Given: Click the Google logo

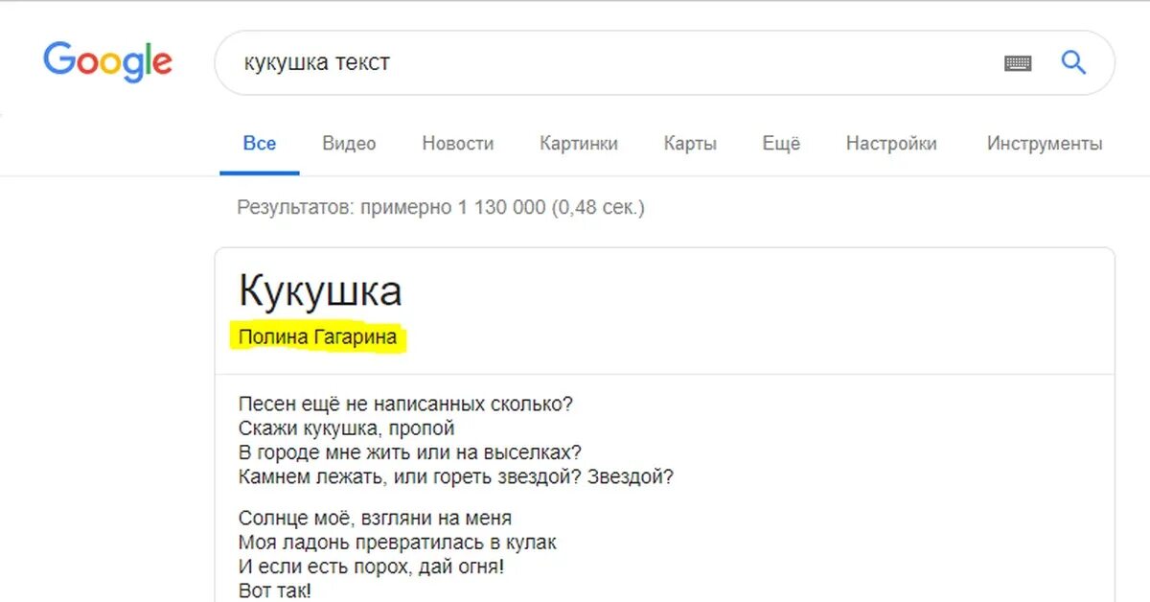Looking at the screenshot, I should [x=107, y=61].
